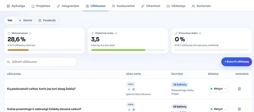254x112 pixels.
Task: Filter results by Perplexity
Action: point(47,20)
